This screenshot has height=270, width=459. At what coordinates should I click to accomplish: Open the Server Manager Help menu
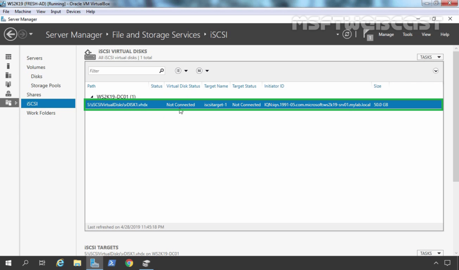[x=445, y=34]
